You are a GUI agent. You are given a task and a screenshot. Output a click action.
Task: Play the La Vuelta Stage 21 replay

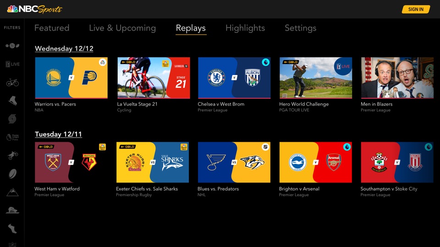point(154,78)
